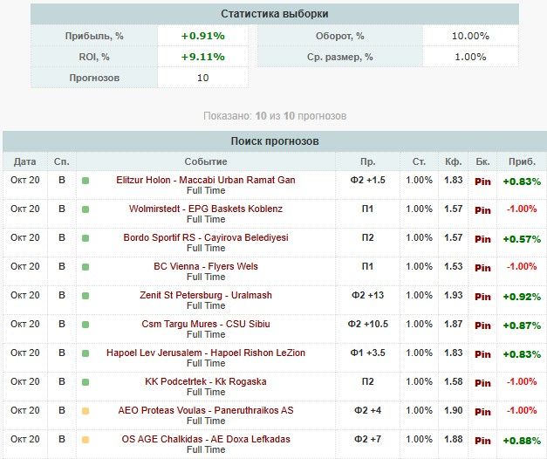
Task: Sort by Приб. column header
Action: pos(522,161)
